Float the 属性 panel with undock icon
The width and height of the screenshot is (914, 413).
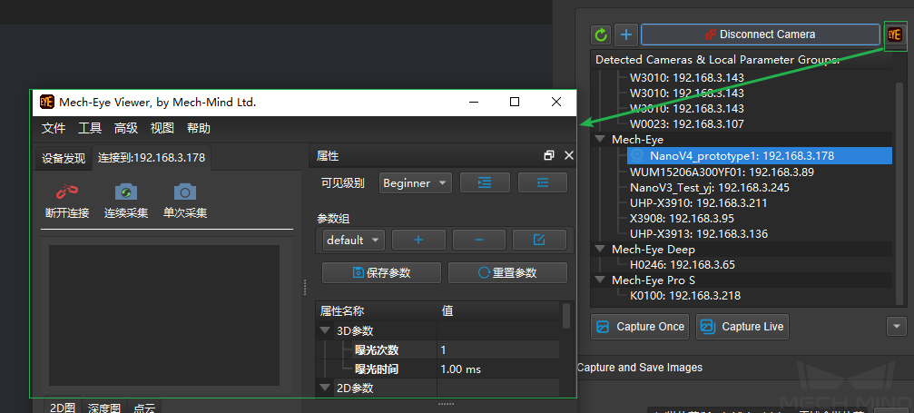[549, 156]
